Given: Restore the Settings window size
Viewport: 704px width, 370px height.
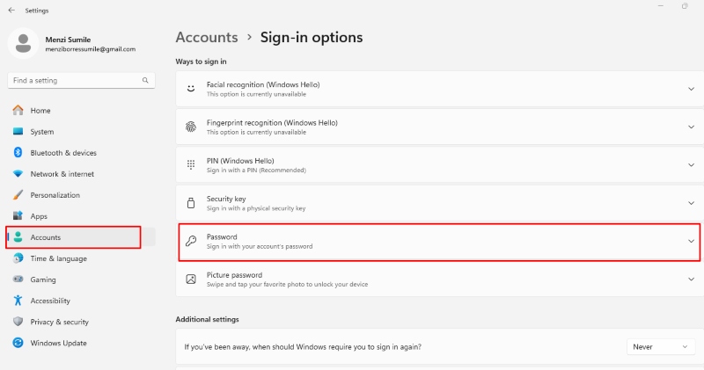Looking at the screenshot, I should click(x=685, y=6).
